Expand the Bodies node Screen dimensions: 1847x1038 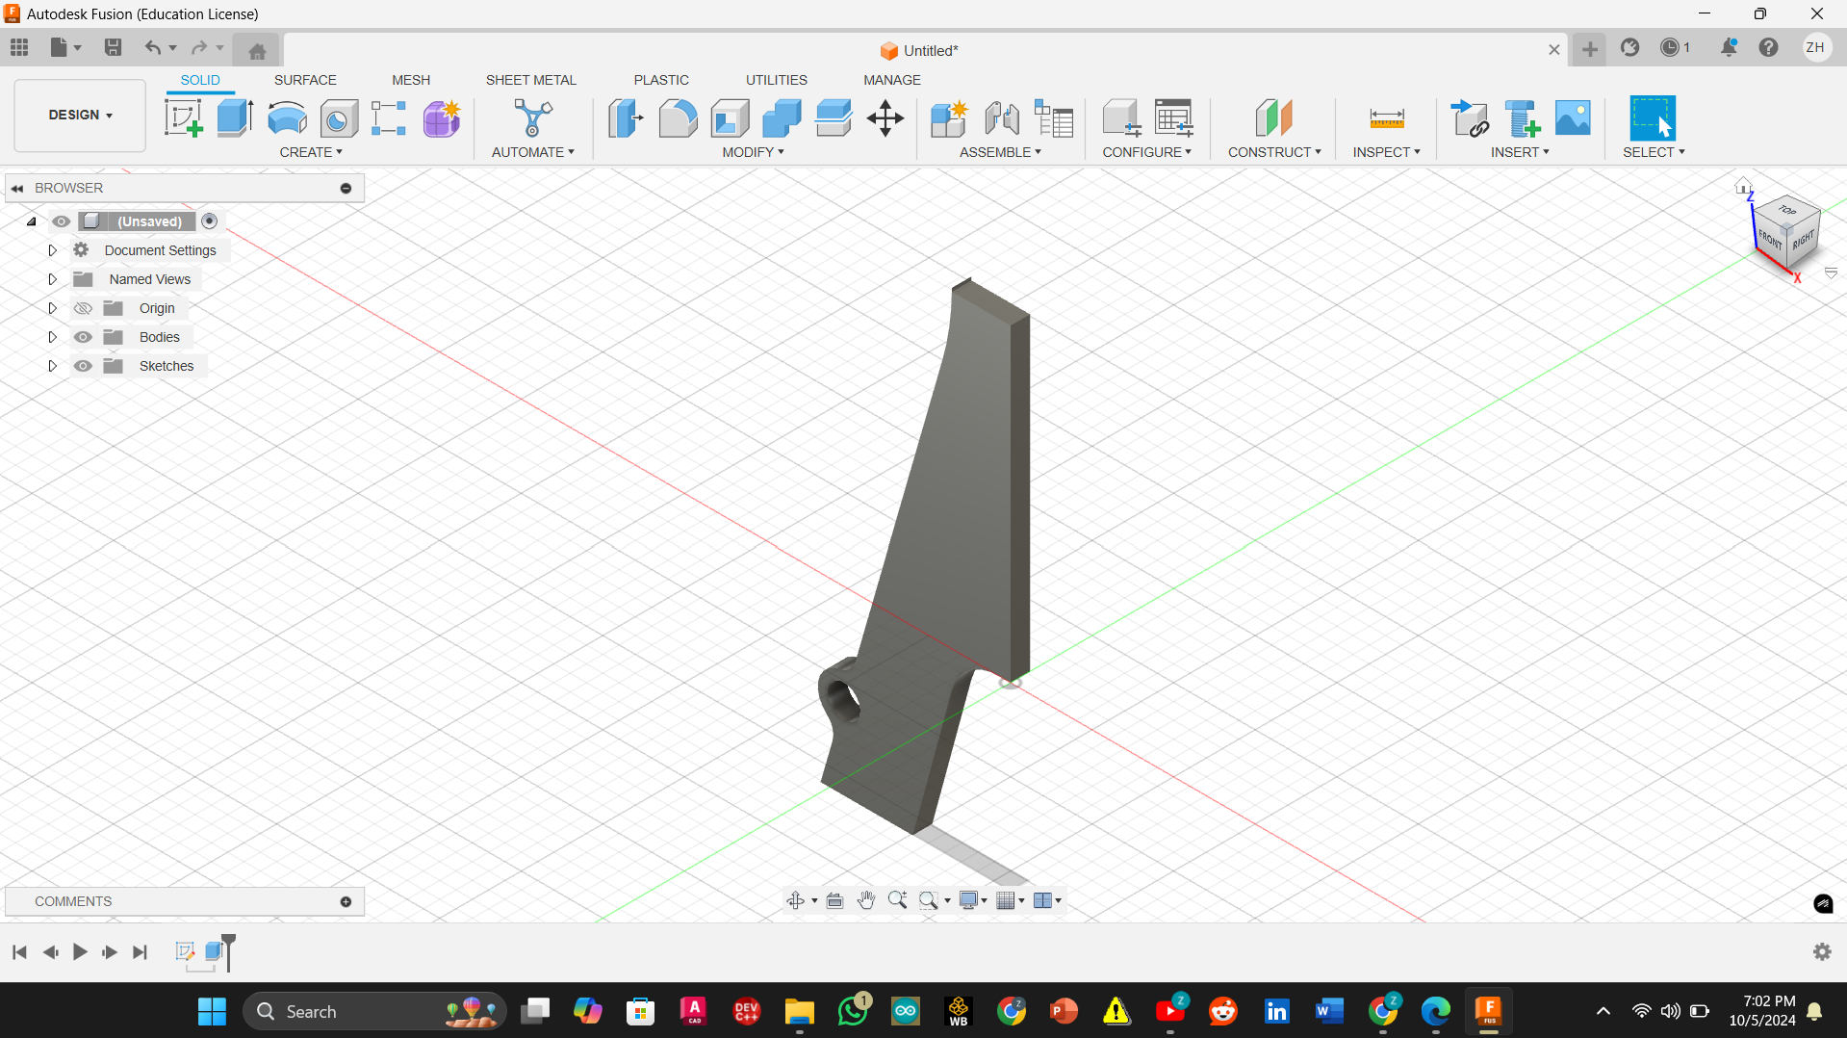(x=52, y=337)
